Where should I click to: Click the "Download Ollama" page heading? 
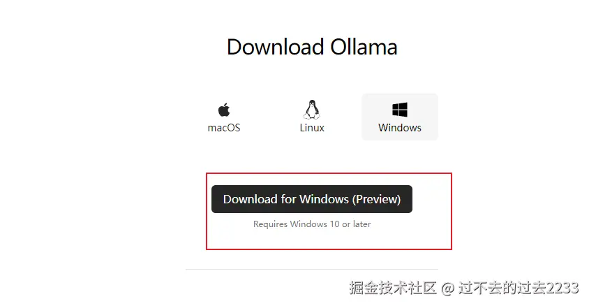[x=312, y=47]
